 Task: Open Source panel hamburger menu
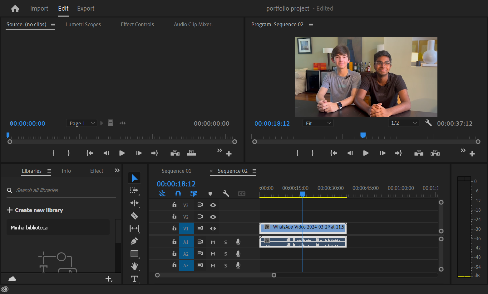click(53, 24)
